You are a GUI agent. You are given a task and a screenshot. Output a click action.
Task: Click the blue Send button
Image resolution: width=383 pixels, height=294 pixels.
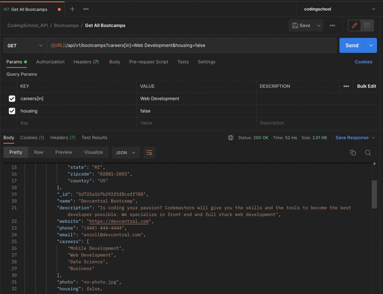(x=352, y=45)
